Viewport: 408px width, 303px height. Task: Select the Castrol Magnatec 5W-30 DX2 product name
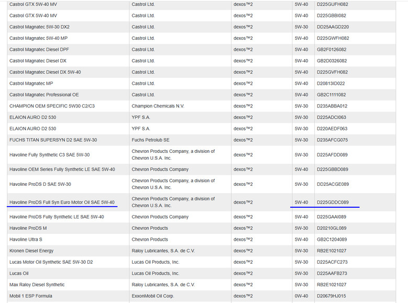click(39, 27)
